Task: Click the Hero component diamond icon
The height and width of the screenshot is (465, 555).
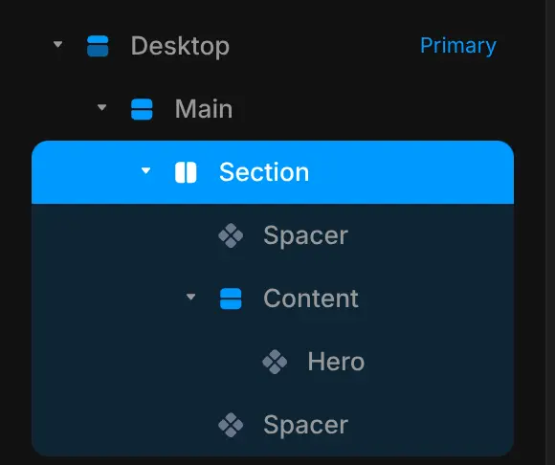Action: (x=275, y=362)
